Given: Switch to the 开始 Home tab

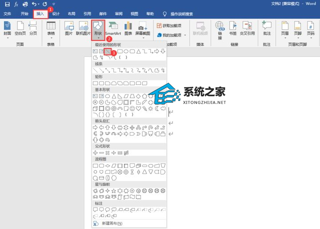Looking at the screenshot, I should tap(24, 14).
